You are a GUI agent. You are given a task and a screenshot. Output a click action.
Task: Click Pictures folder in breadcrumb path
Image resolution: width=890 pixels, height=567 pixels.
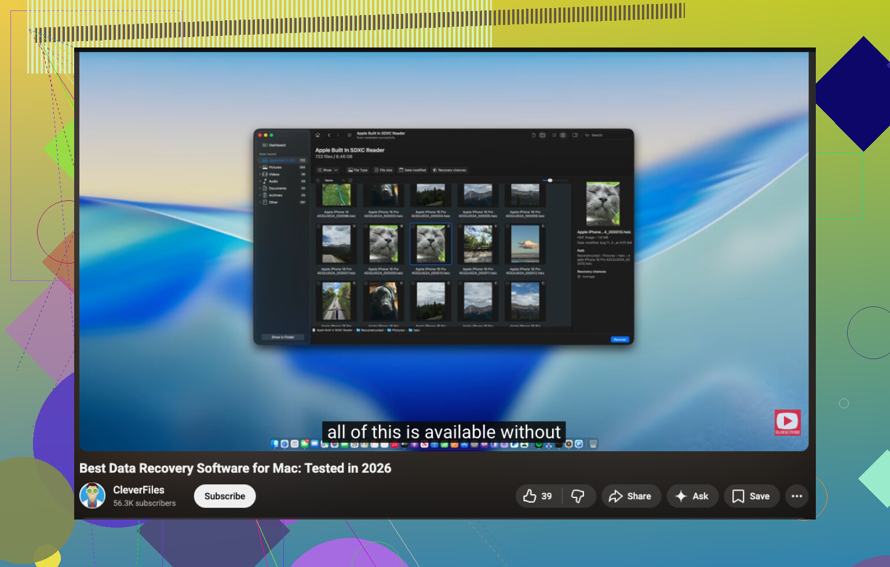coord(397,330)
